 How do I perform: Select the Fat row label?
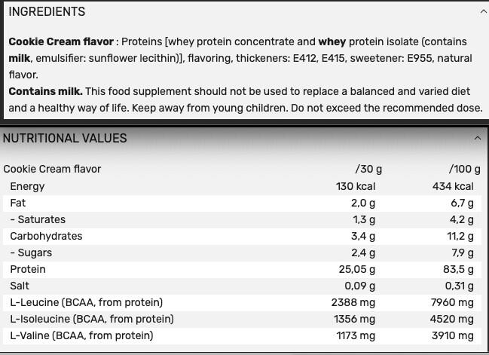point(18,203)
